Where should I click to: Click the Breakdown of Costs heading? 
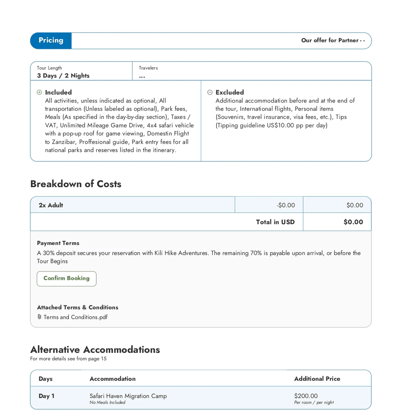click(76, 184)
